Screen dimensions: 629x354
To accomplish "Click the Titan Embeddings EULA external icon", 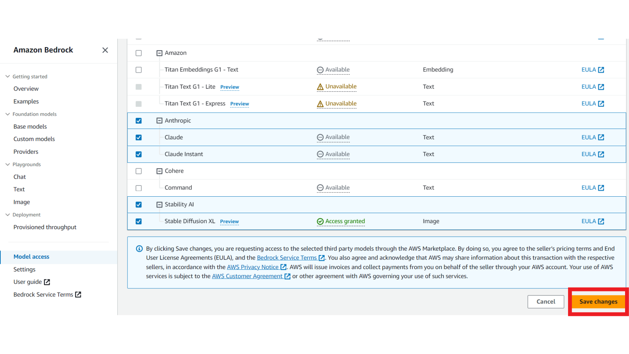I will [601, 70].
